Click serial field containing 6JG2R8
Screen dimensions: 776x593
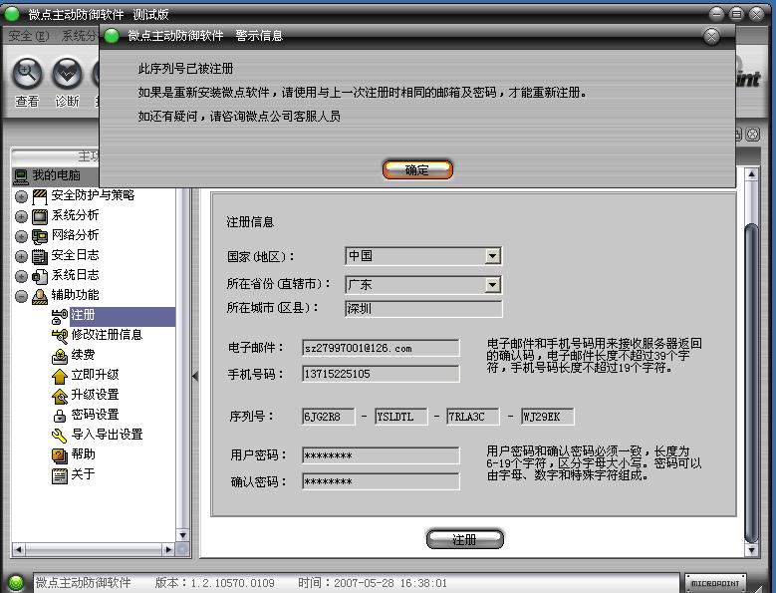[329, 417]
